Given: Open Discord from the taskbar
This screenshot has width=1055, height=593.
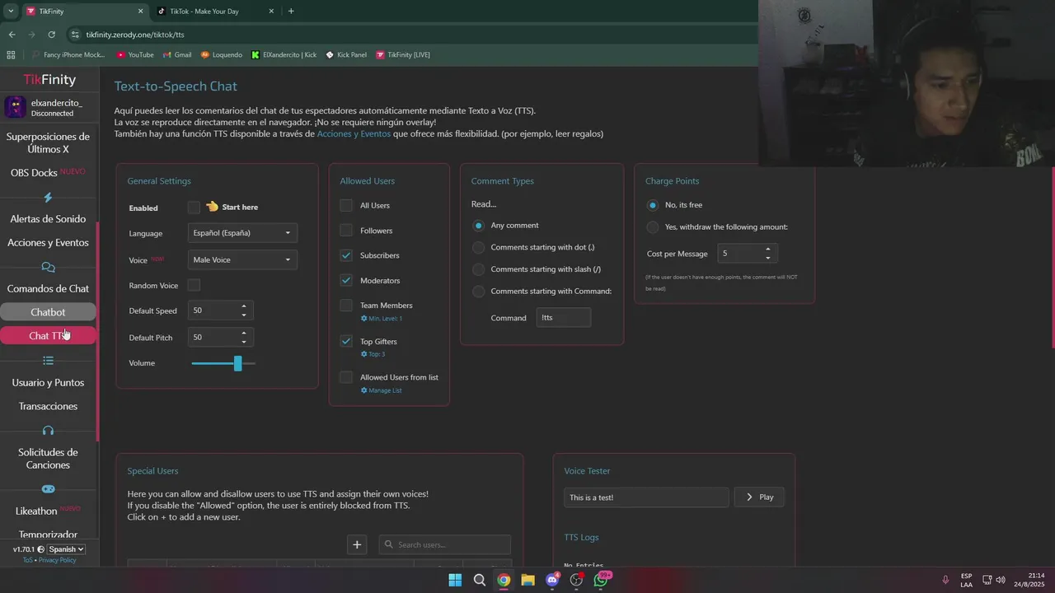Looking at the screenshot, I should [552, 580].
